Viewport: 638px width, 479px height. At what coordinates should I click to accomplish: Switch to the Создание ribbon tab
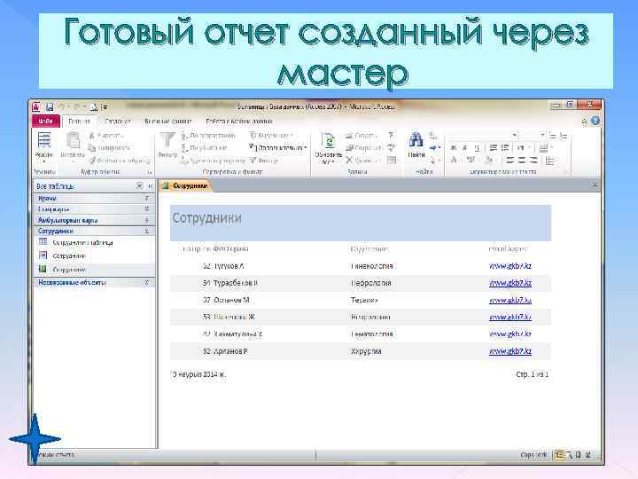pos(117,121)
